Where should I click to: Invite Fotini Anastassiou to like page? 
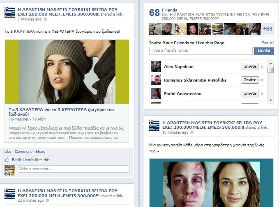click(250, 93)
